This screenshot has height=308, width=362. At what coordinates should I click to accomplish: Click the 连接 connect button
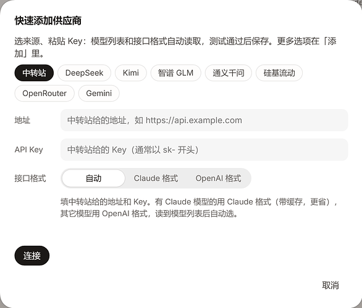pyautogui.click(x=32, y=256)
